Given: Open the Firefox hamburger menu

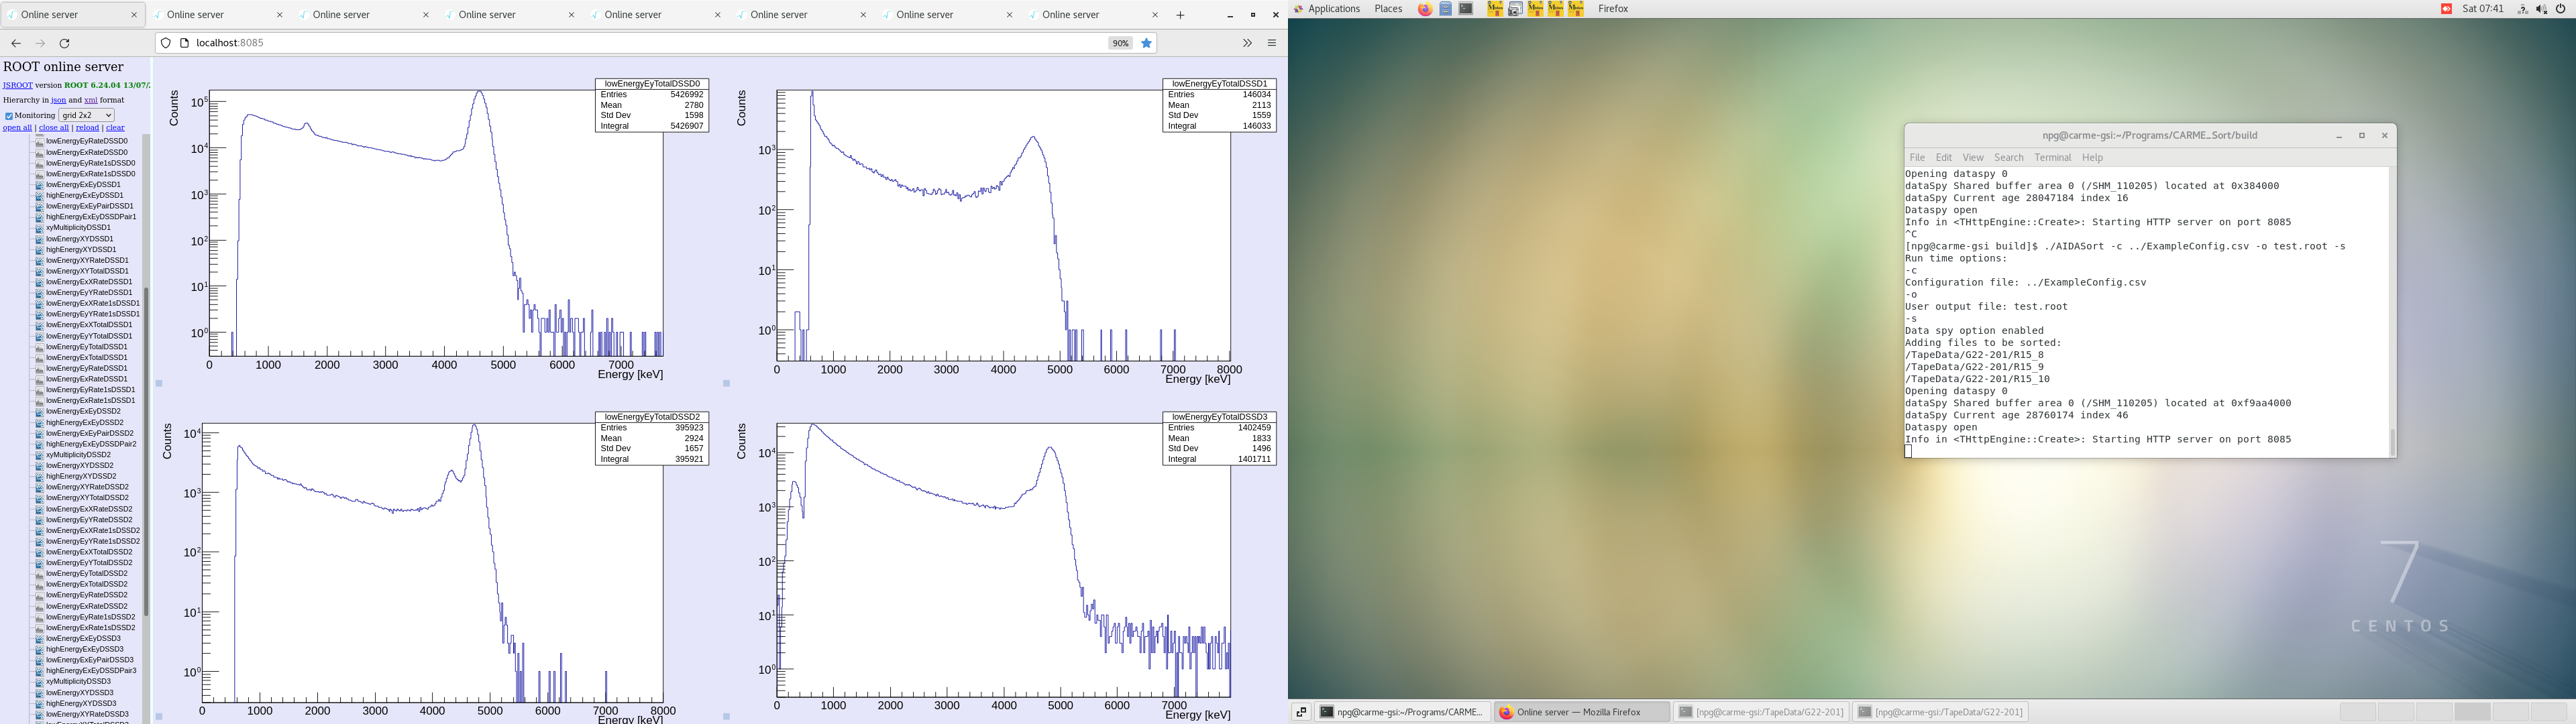Looking at the screenshot, I should 1272,43.
